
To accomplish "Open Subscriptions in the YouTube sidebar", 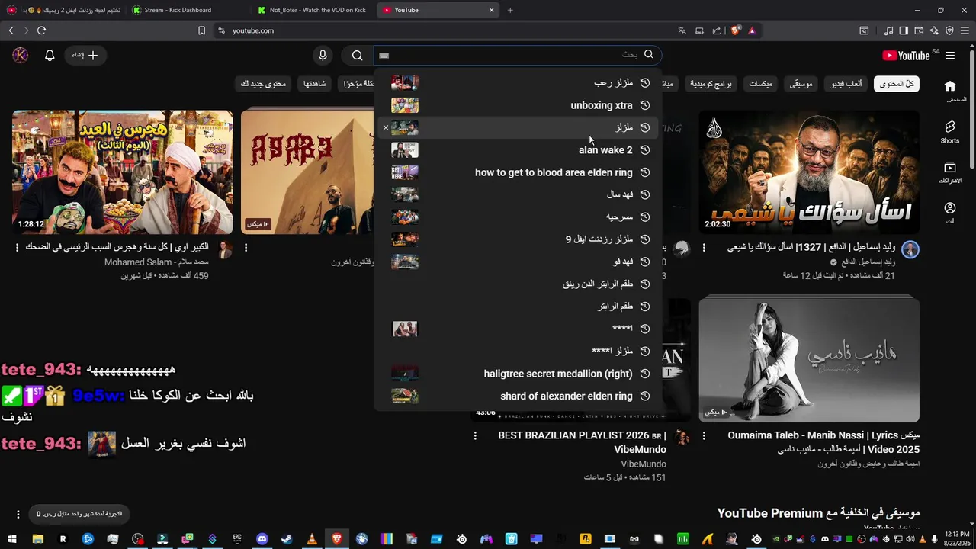I will pyautogui.click(x=949, y=173).
